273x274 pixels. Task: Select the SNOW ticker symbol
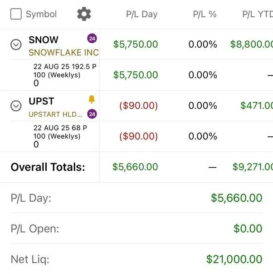click(x=44, y=40)
